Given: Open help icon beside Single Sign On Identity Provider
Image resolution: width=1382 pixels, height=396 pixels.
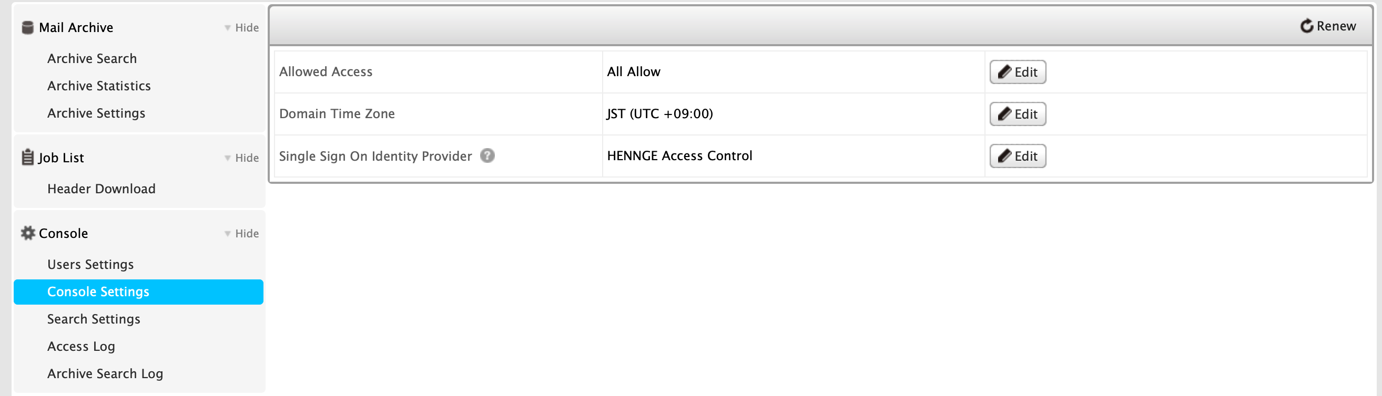Looking at the screenshot, I should (487, 156).
